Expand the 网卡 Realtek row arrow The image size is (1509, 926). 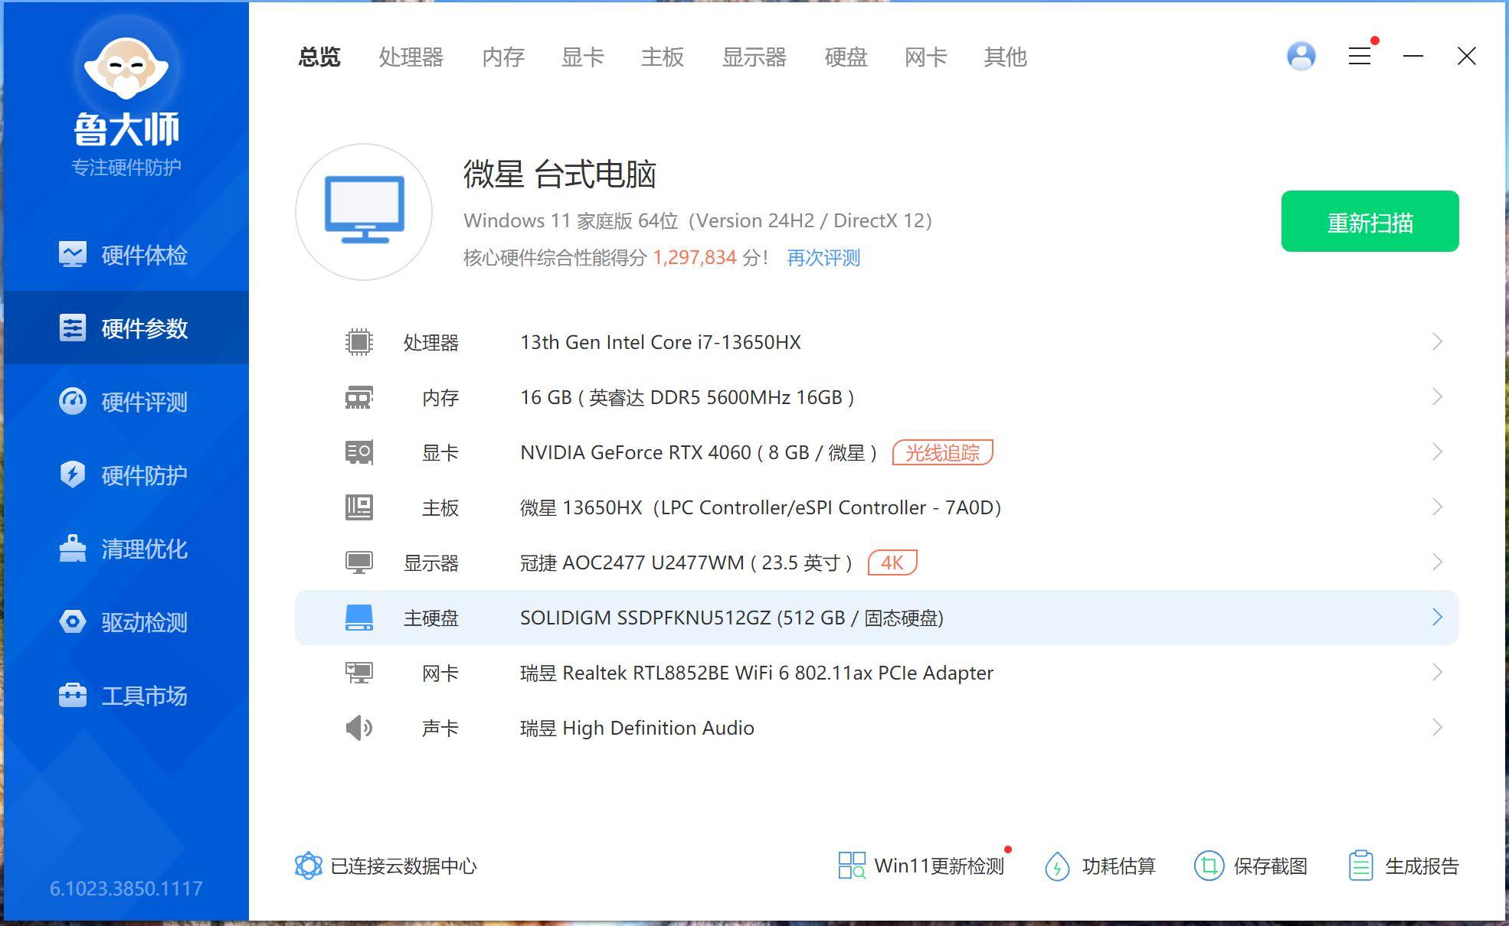1437,673
